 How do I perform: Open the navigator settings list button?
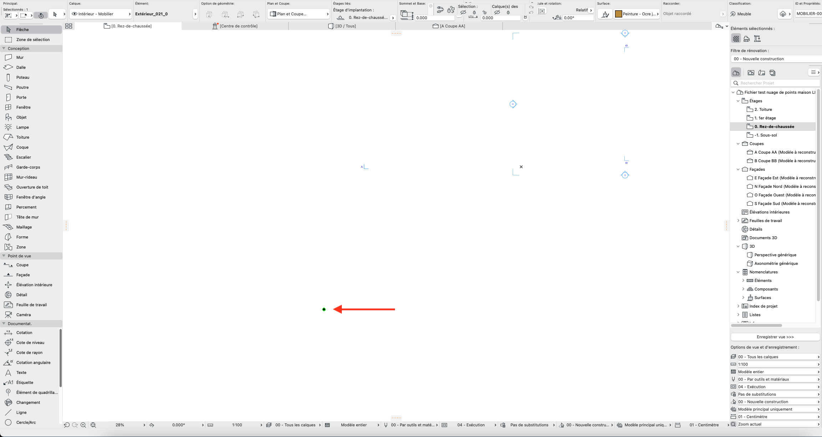click(x=814, y=72)
